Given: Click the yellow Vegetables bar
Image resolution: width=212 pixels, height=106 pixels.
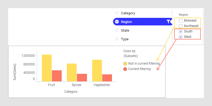Looking at the screenshot, I should coord(97,71).
